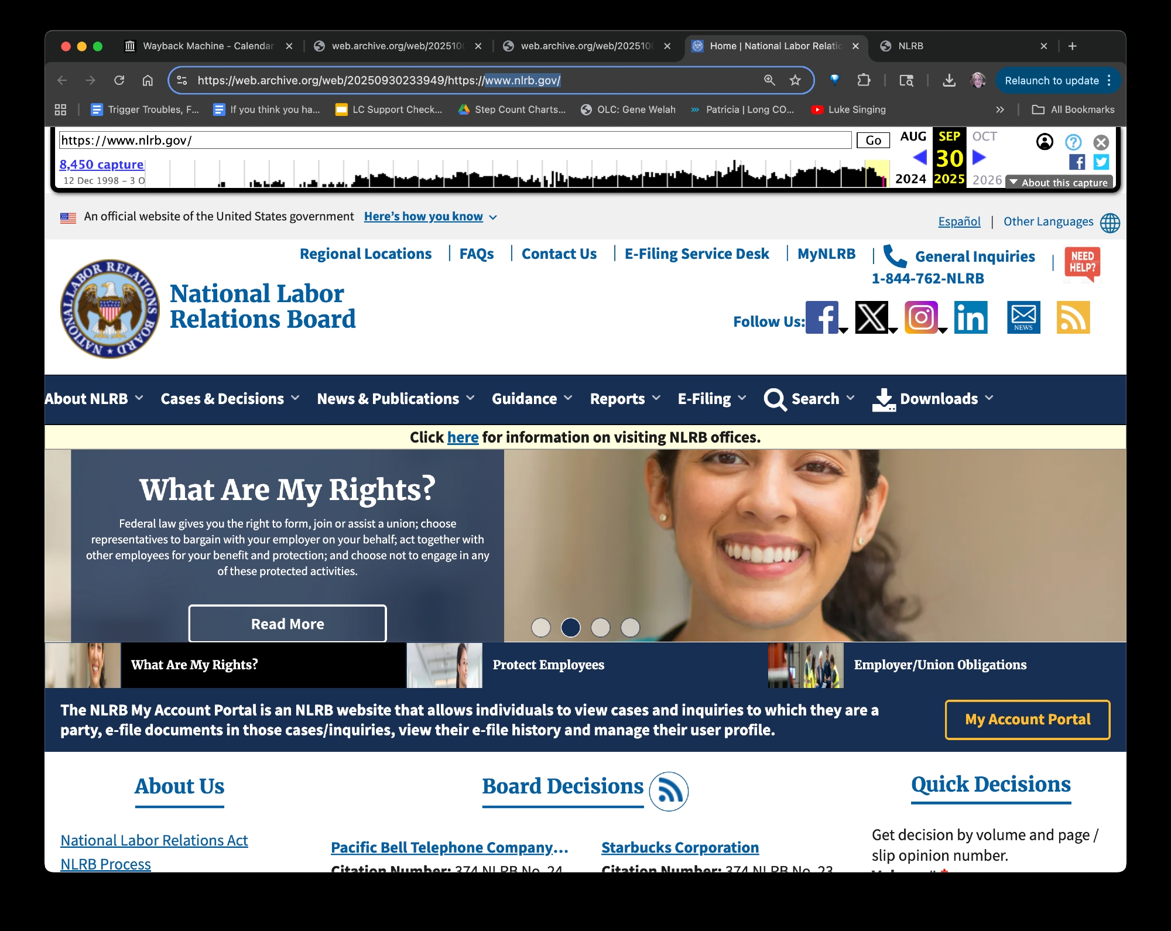Open the News email subscription icon
The image size is (1171, 931).
1023,317
